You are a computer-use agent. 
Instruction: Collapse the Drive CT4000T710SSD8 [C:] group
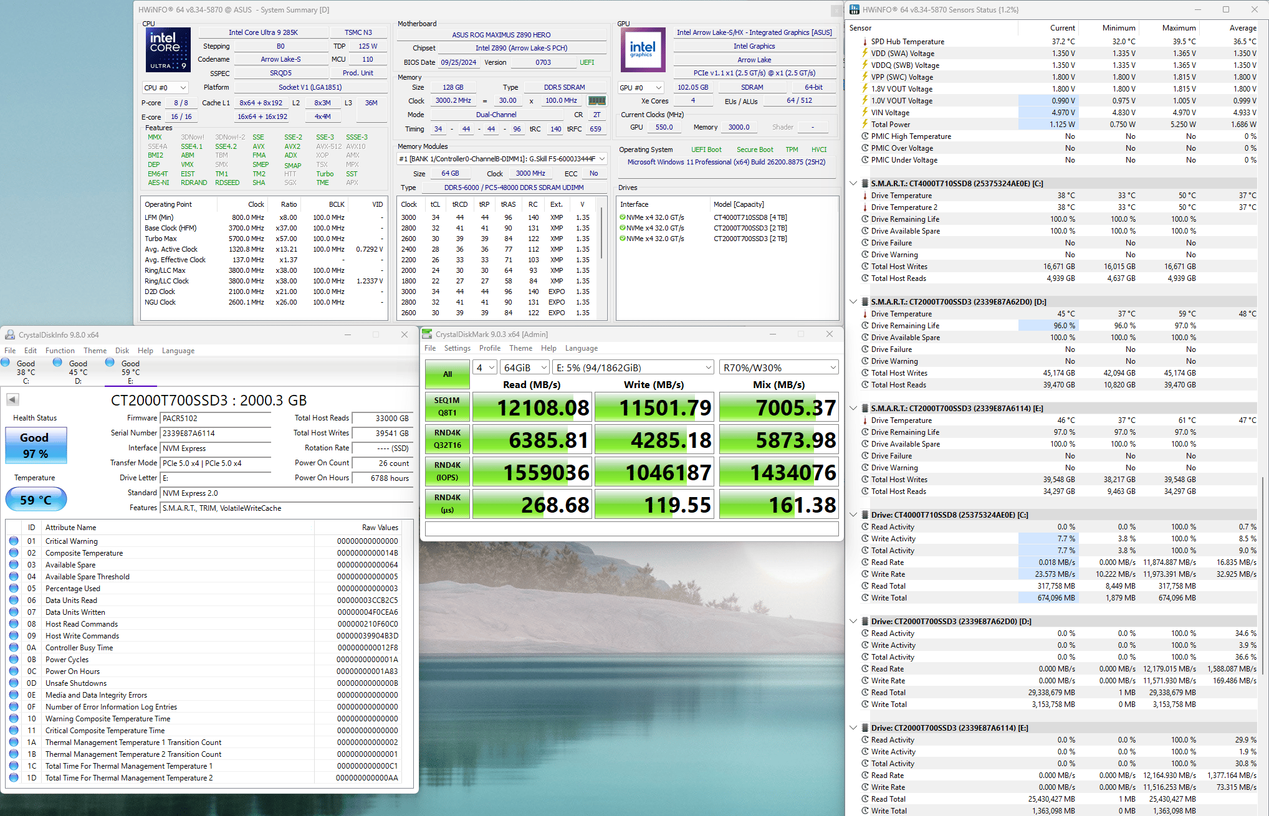pos(853,515)
